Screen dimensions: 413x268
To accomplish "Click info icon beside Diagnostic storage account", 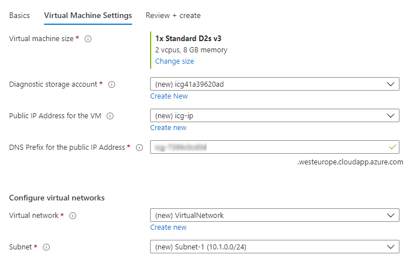I will coord(112,84).
